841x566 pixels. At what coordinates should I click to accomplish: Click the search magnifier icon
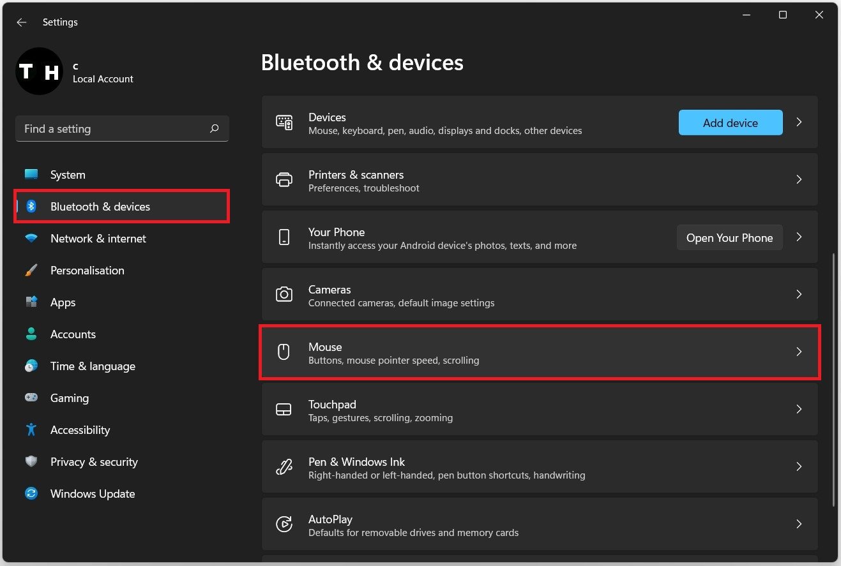click(x=215, y=129)
